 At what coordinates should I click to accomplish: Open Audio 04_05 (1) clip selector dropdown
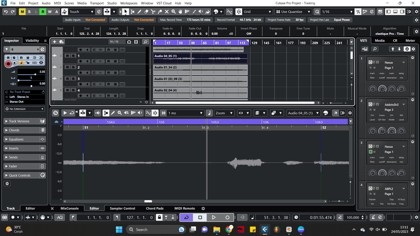click(x=304, y=113)
